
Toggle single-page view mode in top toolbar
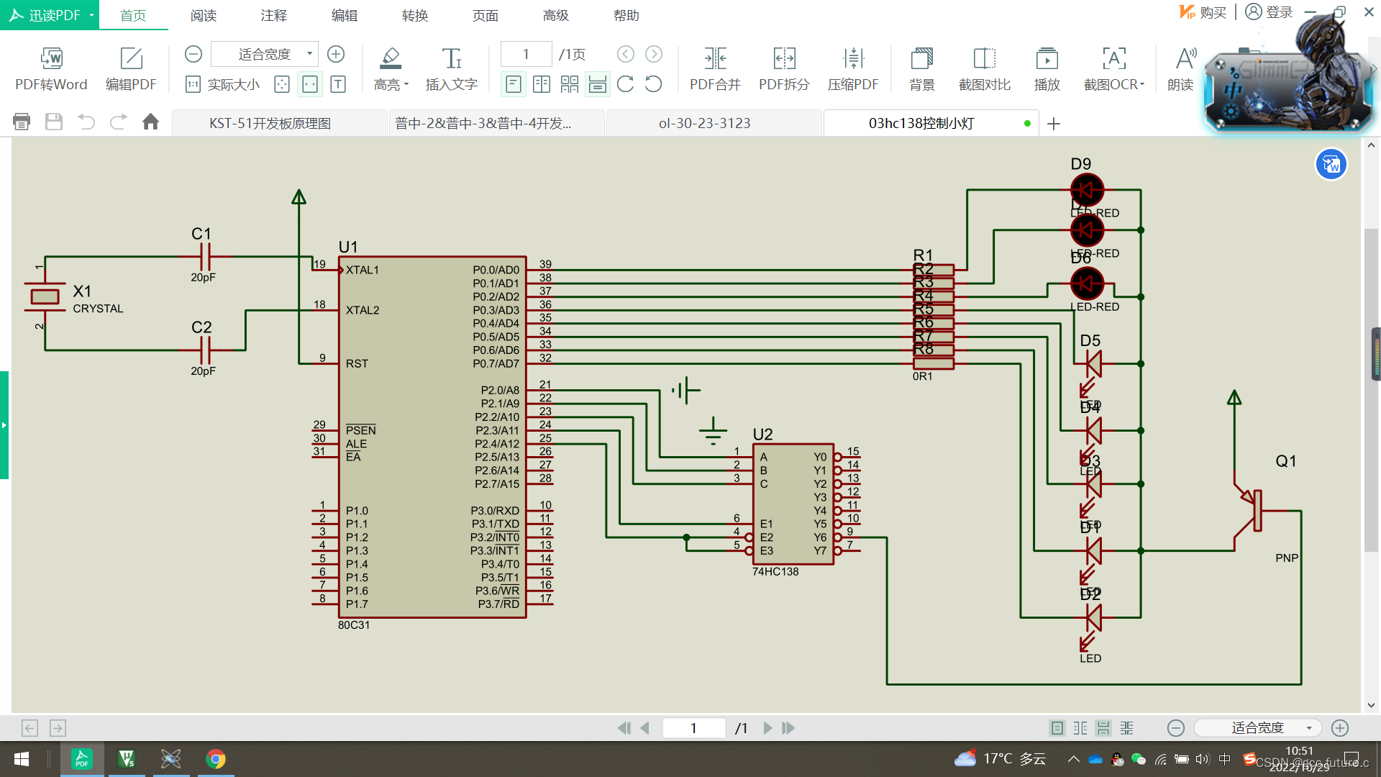point(514,85)
